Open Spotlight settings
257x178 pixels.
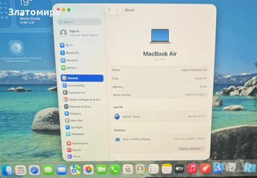tap(74, 127)
